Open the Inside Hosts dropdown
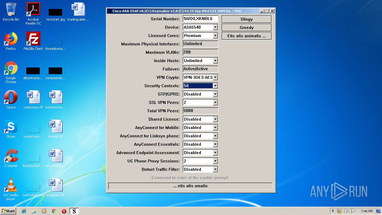Image resolution: width=382 pixels, height=215 pixels. (215, 61)
